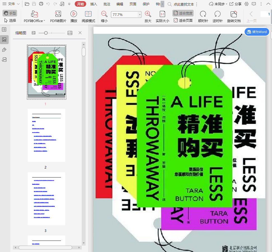Switch to the 页面 tab
Image resolution: width=272 pixels, height=252 pixels.
[x=133, y=4]
